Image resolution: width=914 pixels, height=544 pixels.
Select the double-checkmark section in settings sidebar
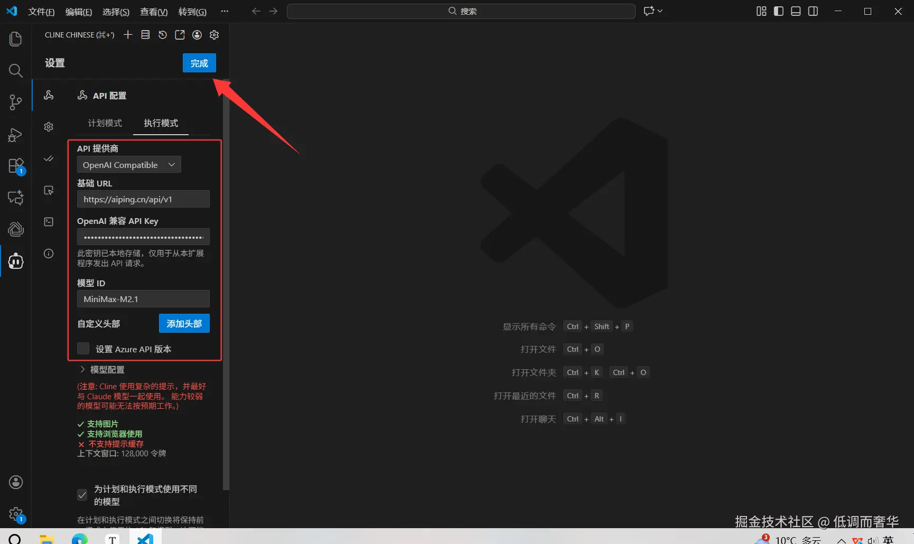tap(49, 158)
